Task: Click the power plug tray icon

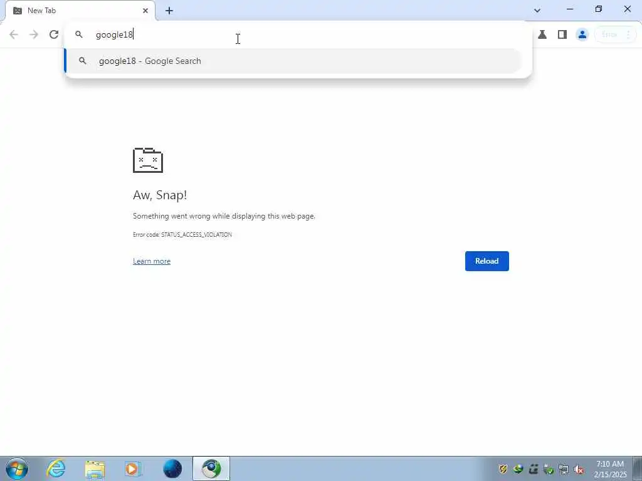Action: click(x=548, y=469)
